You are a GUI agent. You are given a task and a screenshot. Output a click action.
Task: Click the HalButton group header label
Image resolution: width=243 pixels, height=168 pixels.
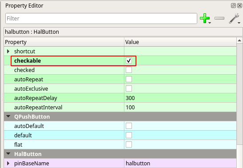tap(28, 154)
